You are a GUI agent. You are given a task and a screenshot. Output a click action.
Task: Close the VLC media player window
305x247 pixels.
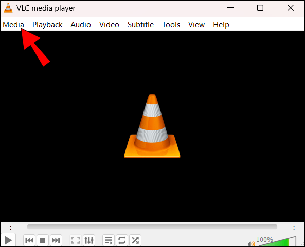coord(291,8)
